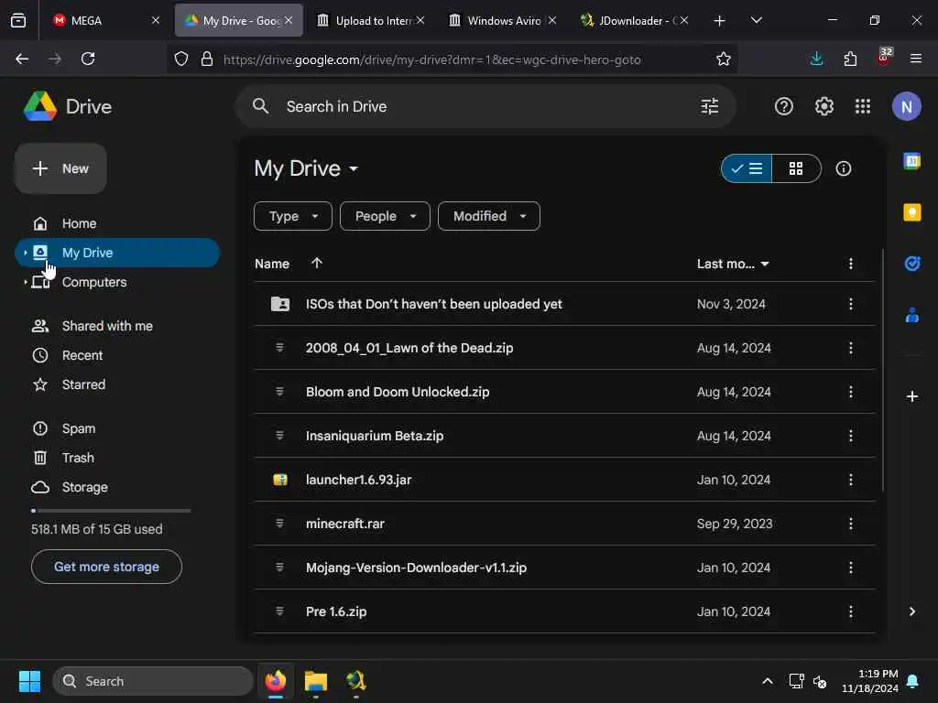The image size is (938, 703).
Task: Click the storage usage progress bar
Action: (x=111, y=511)
